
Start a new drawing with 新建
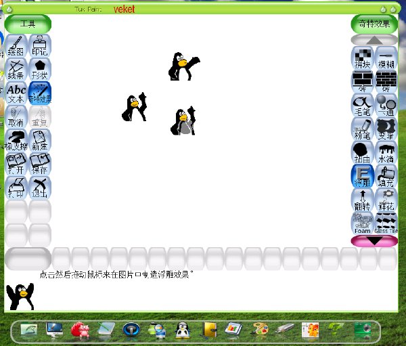tap(40, 140)
